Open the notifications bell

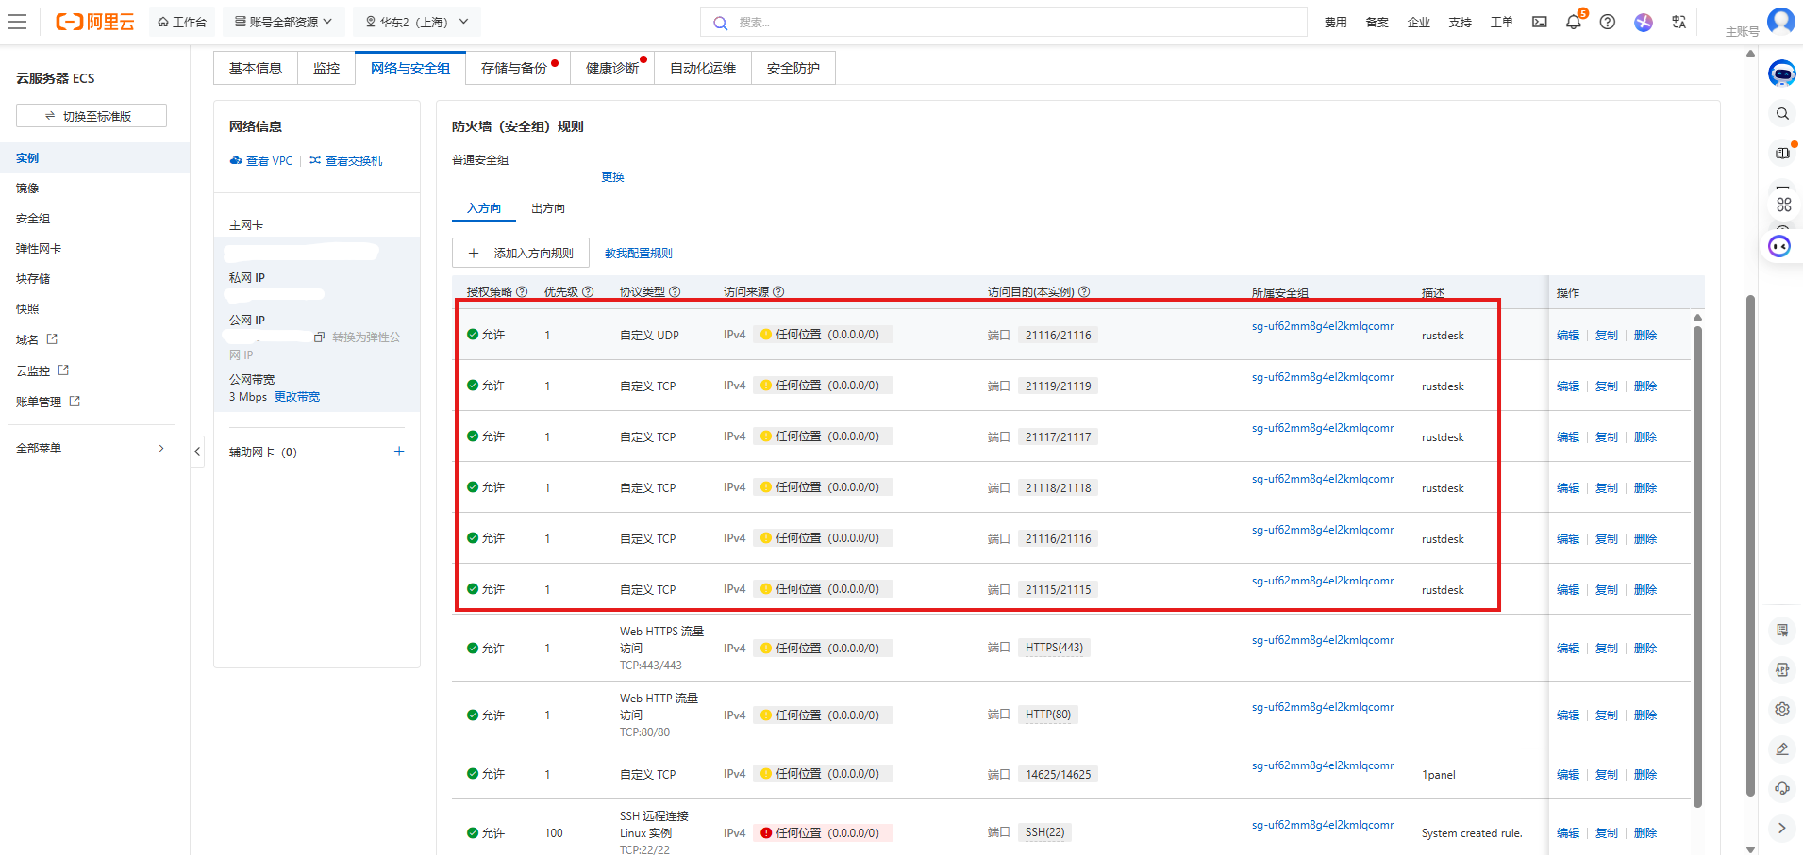(1573, 22)
